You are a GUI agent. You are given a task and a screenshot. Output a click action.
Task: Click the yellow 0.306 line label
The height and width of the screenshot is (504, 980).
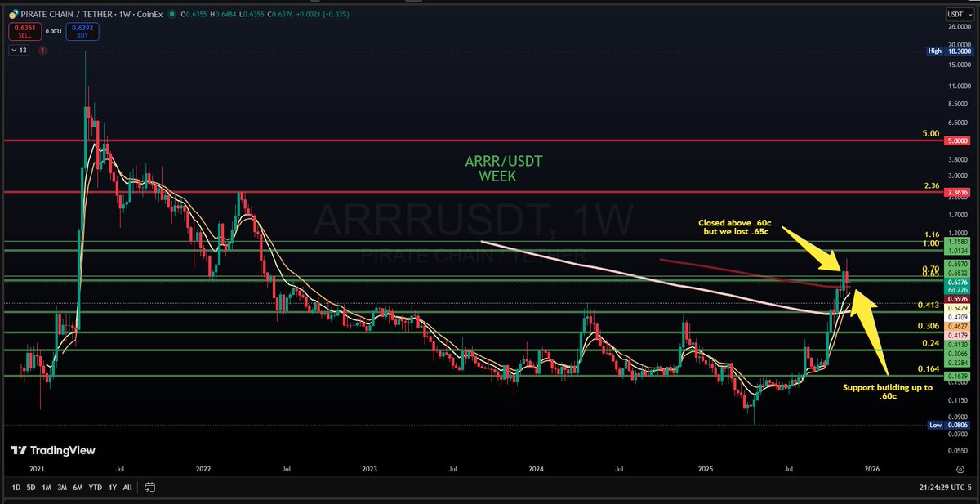928,325
